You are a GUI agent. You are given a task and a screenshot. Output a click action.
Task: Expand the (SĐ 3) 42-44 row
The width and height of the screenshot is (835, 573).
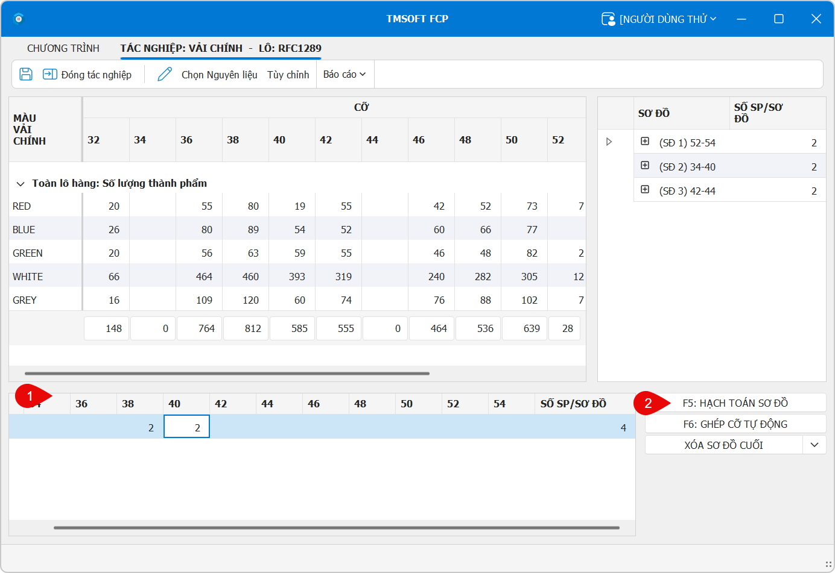tap(645, 190)
